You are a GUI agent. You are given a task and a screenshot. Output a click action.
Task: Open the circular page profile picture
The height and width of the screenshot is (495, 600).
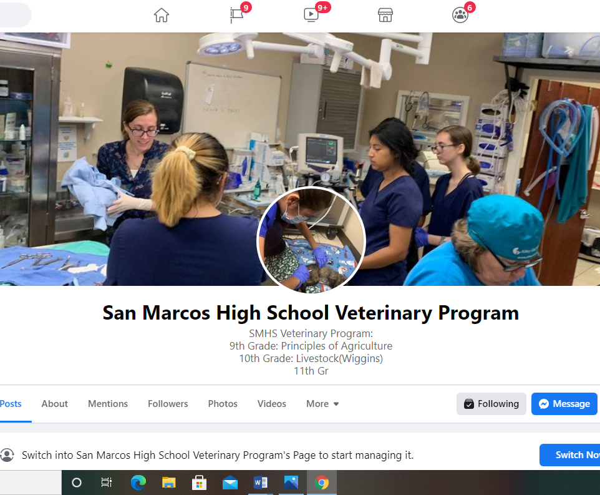tap(311, 240)
